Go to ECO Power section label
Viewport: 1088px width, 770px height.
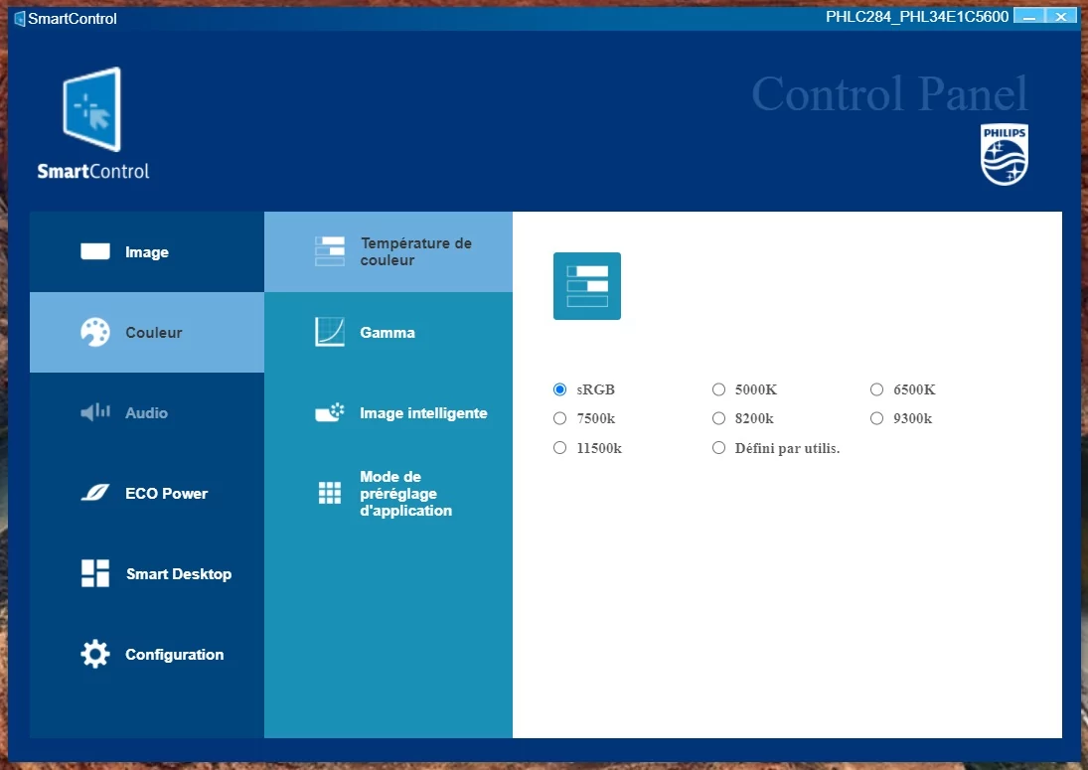point(167,493)
